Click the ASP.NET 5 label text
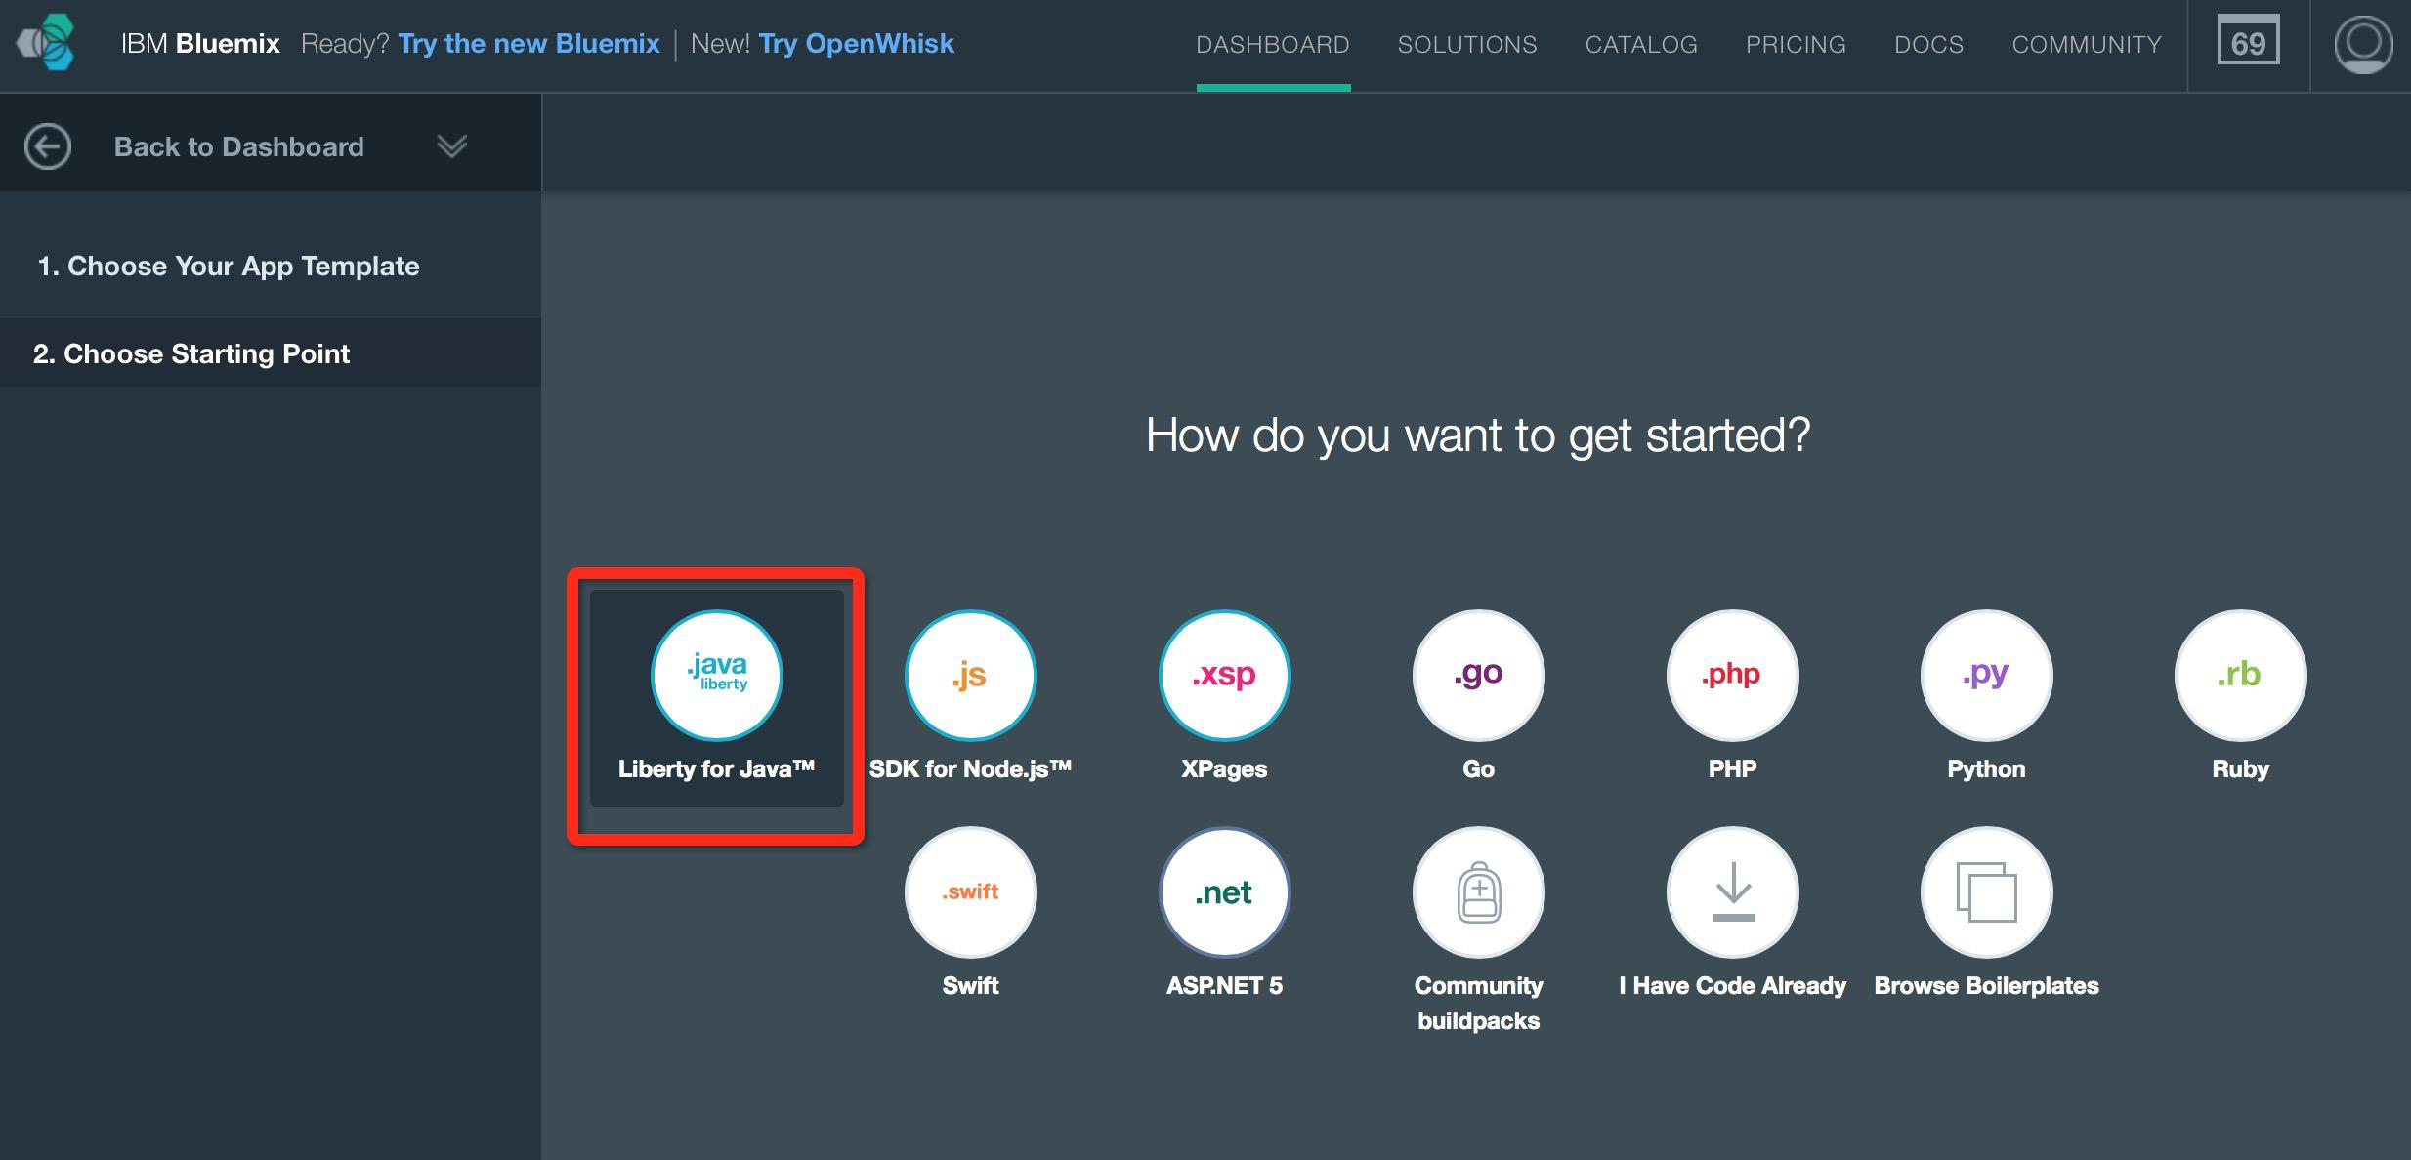The width and height of the screenshot is (2411, 1160). point(1224,985)
